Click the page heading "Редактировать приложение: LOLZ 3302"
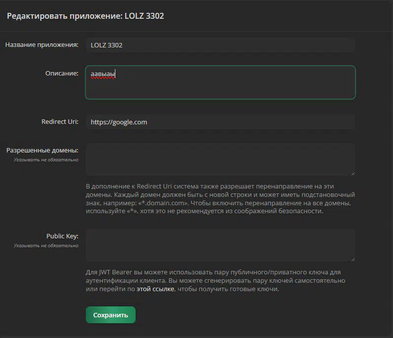 [85, 16]
